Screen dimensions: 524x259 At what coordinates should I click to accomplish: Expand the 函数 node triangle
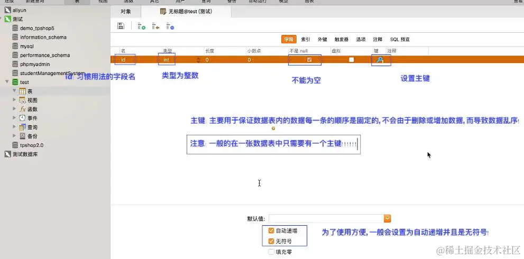click(x=14, y=109)
